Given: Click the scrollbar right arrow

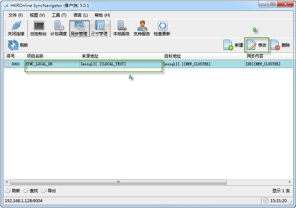Looking at the screenshot, I should [x=290, y=182].
